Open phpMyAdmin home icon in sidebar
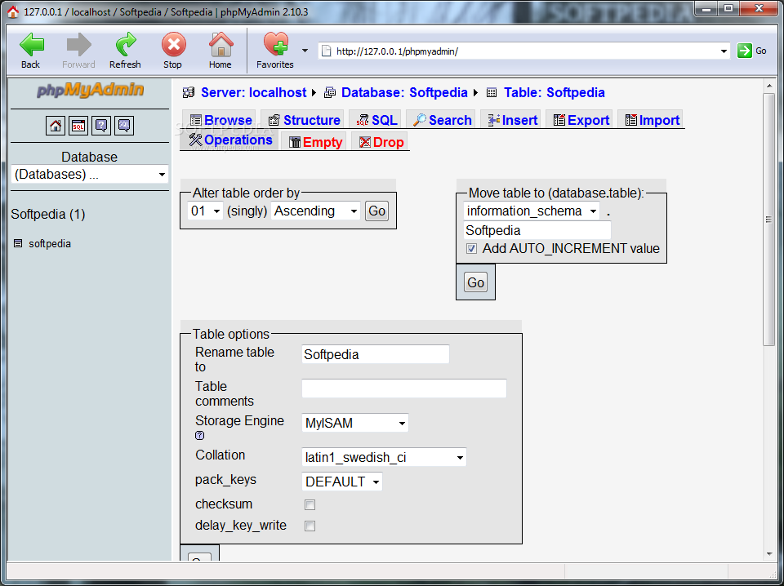The width and height of the screenshot is (784, 586). (x=55, y=126)
